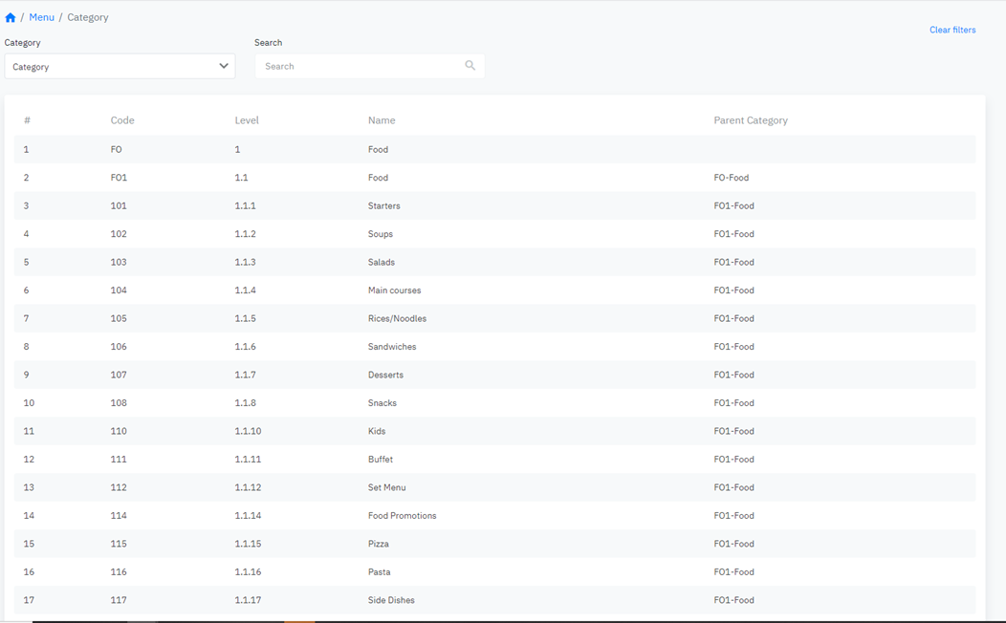Viewport: 1006px width, 623px height.
Task: Select the Desserts category name
Action: pyautogui.click(x=385, y=375)
